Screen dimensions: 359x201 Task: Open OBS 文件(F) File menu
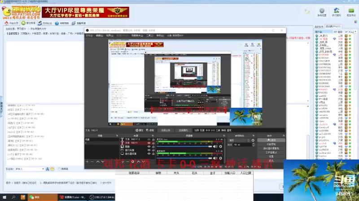click(x=89, y=36)
